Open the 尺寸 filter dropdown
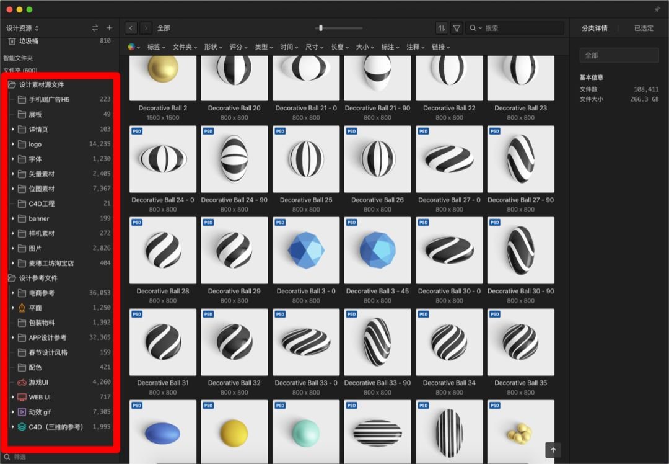Viewport: 669px width, 464px height. point(315,47)
